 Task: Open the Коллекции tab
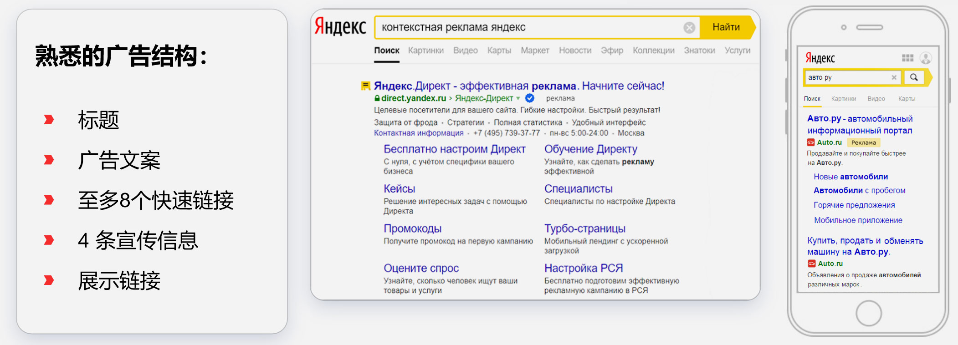(x=654, y=51)
